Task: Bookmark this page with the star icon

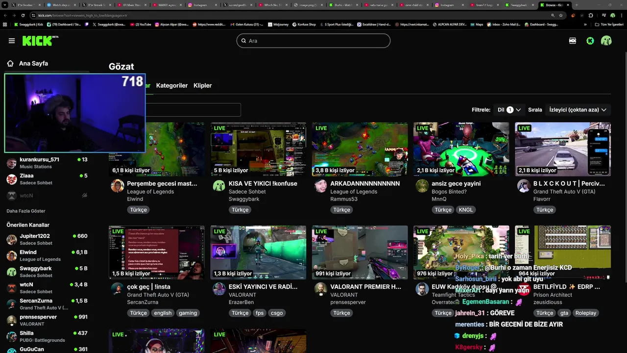Action: [561, 15]
